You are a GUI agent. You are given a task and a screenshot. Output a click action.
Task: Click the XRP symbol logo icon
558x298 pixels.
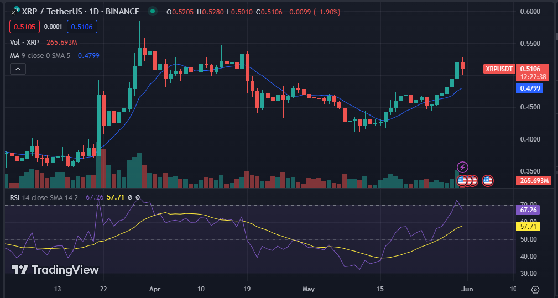14,12
